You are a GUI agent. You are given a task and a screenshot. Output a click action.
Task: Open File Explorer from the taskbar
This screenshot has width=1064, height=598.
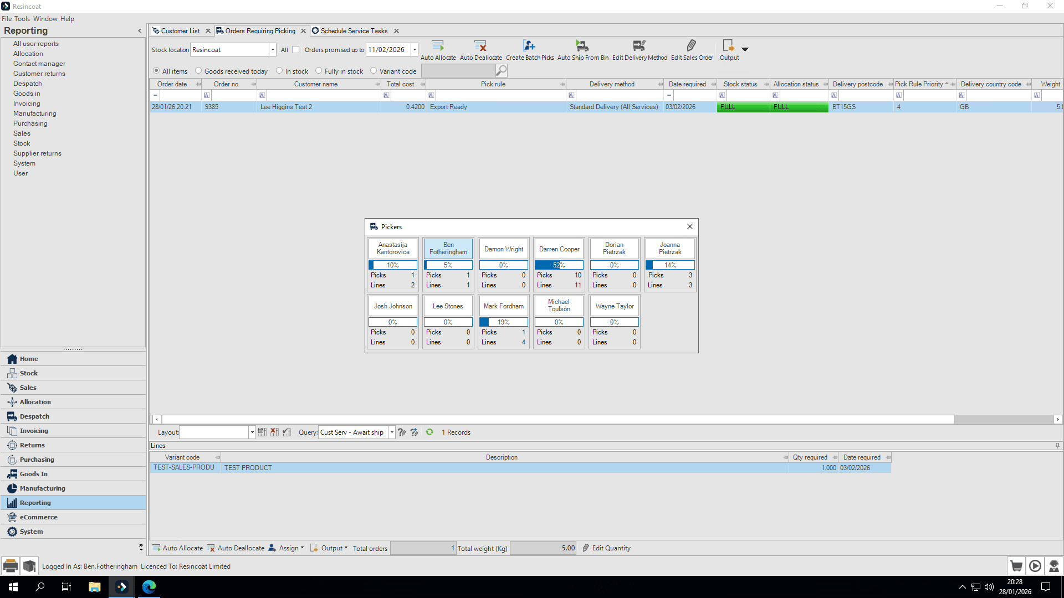(x=95, y=586)
